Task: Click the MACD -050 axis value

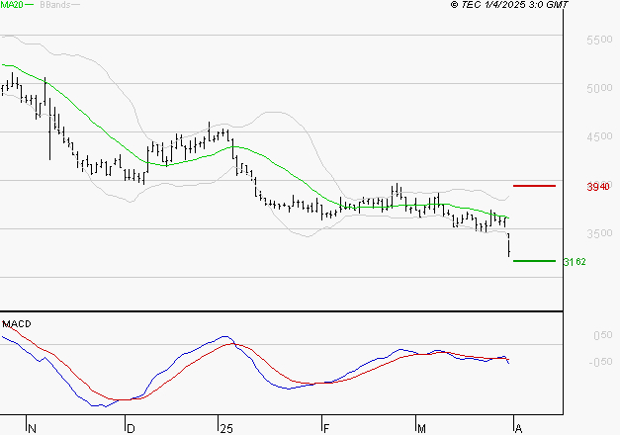Action: pos(600,362)
